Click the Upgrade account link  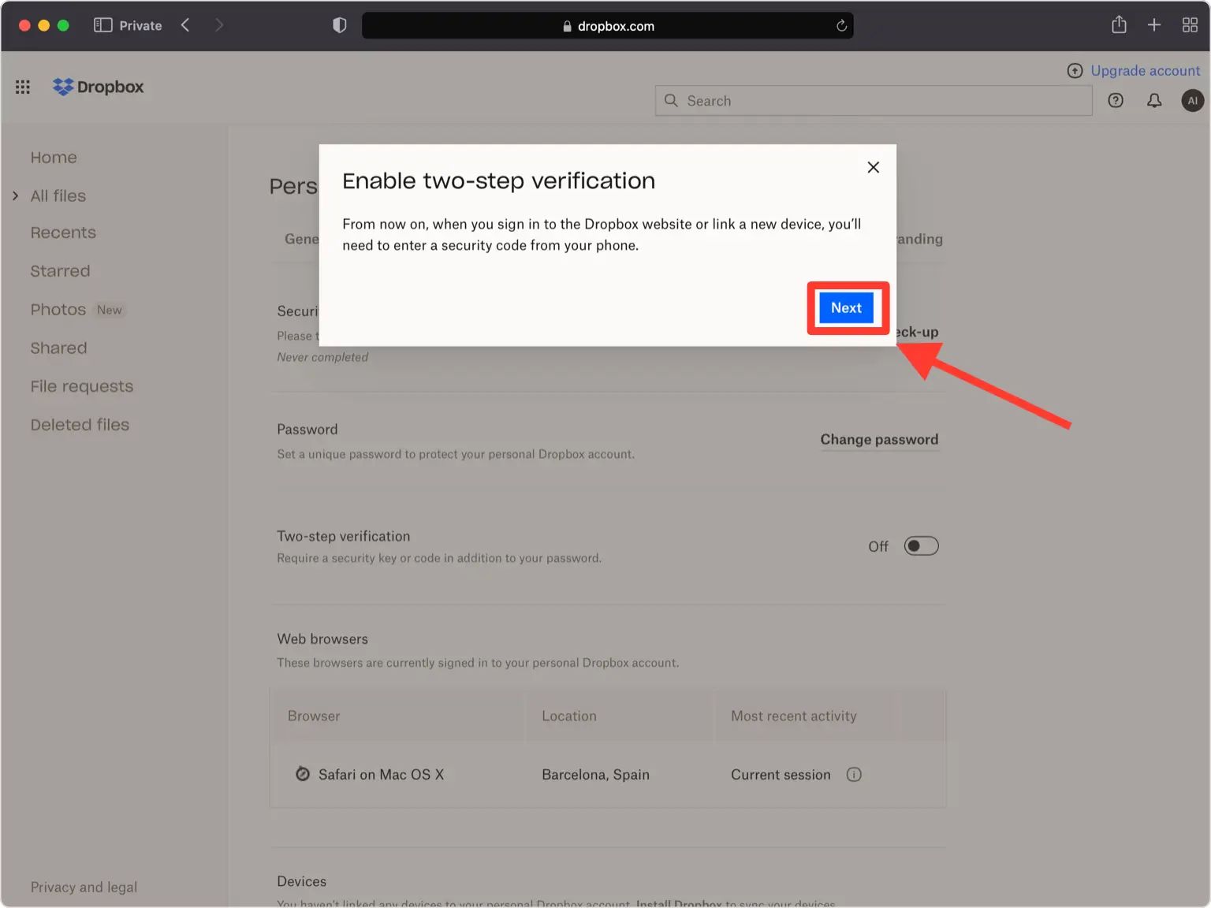point(1145,71)
